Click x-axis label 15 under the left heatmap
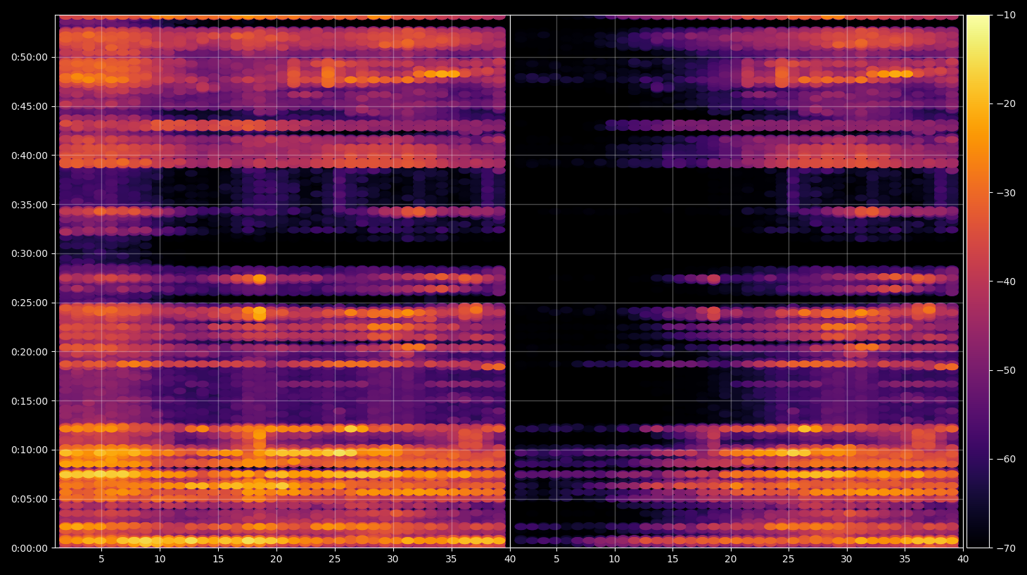This screenshot has height=575, width=1027. coord(218,560)
